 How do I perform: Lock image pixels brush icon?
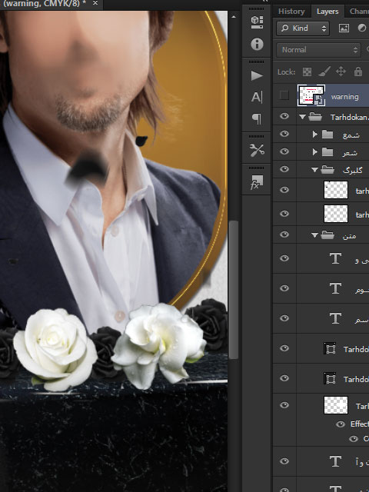pyautogui.click(x=324, y=71)
